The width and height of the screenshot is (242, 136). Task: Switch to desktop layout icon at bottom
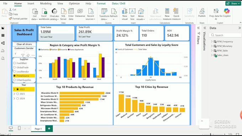click(x=11, y=128)
